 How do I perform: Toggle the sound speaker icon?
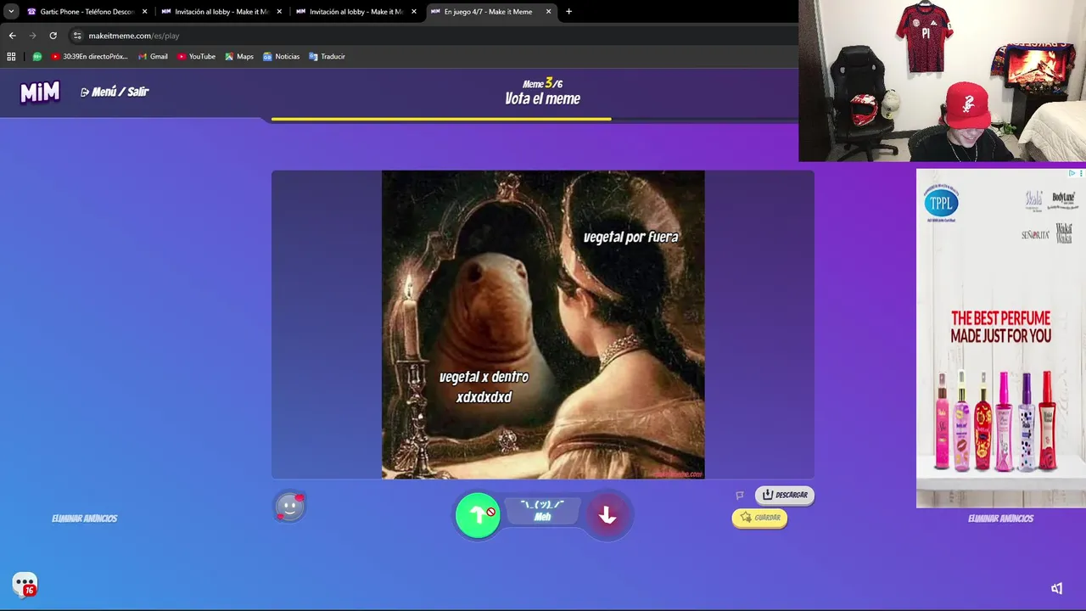point(1056,588)
